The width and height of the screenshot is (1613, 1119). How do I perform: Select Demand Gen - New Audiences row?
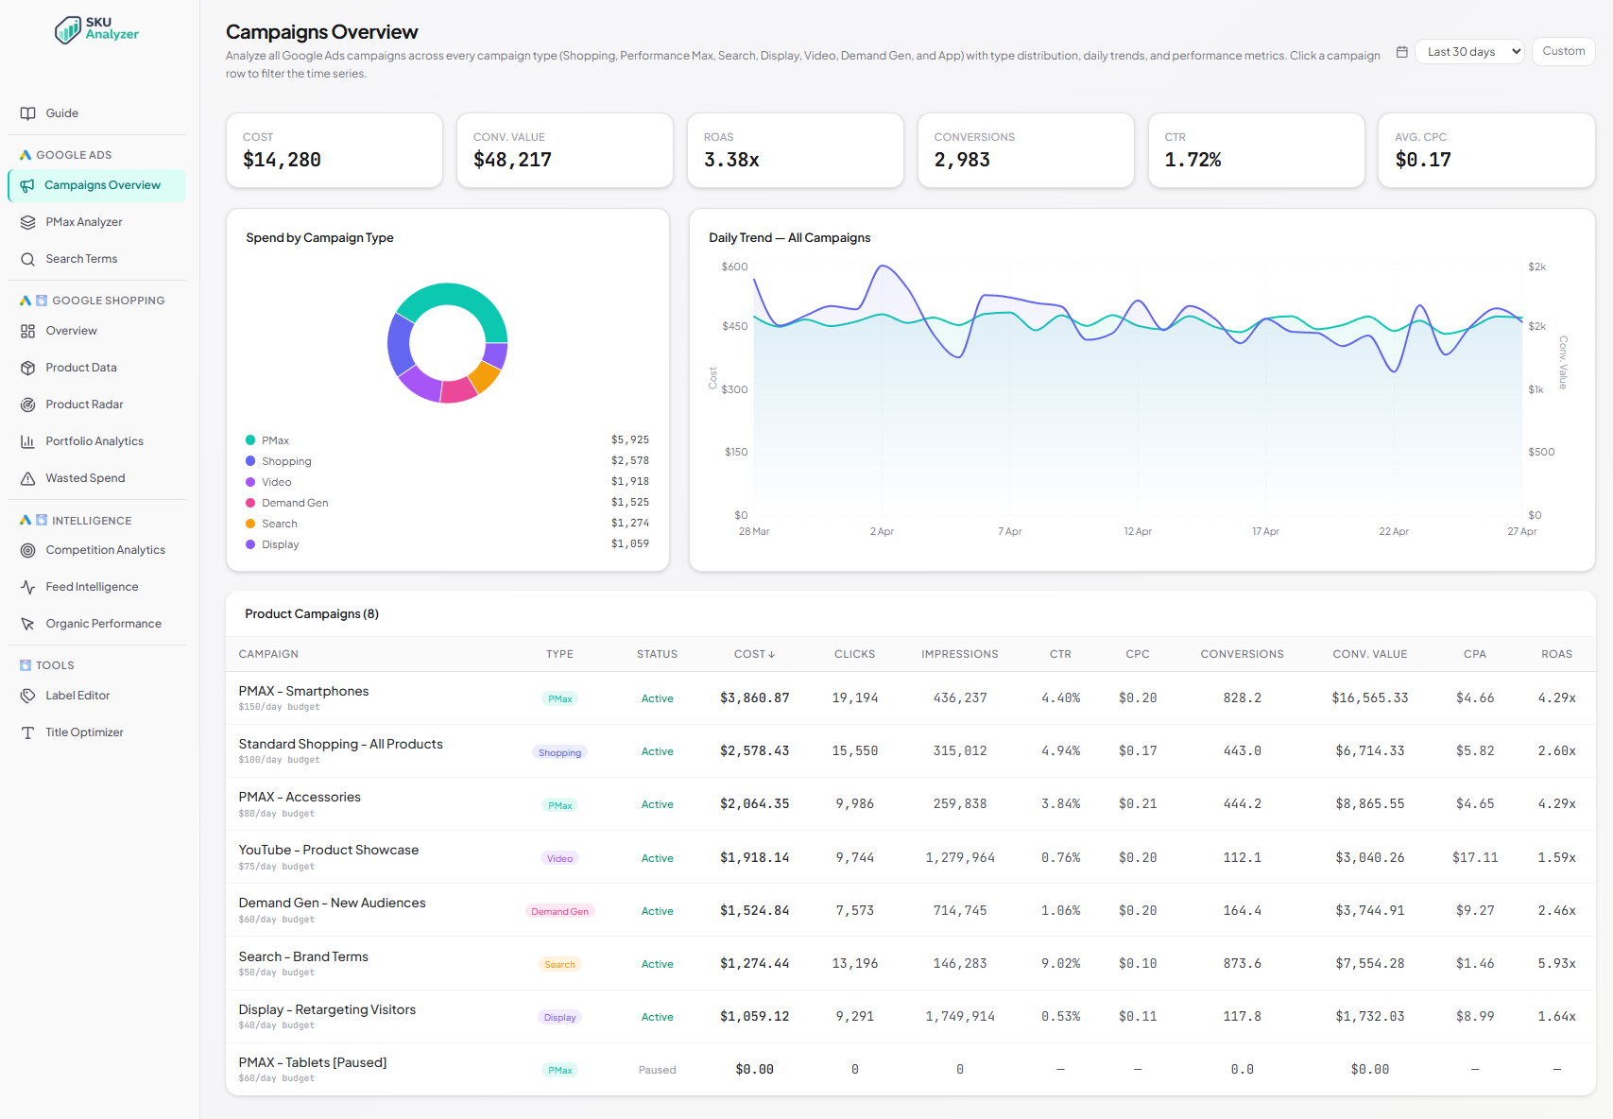tap(911, 910)
